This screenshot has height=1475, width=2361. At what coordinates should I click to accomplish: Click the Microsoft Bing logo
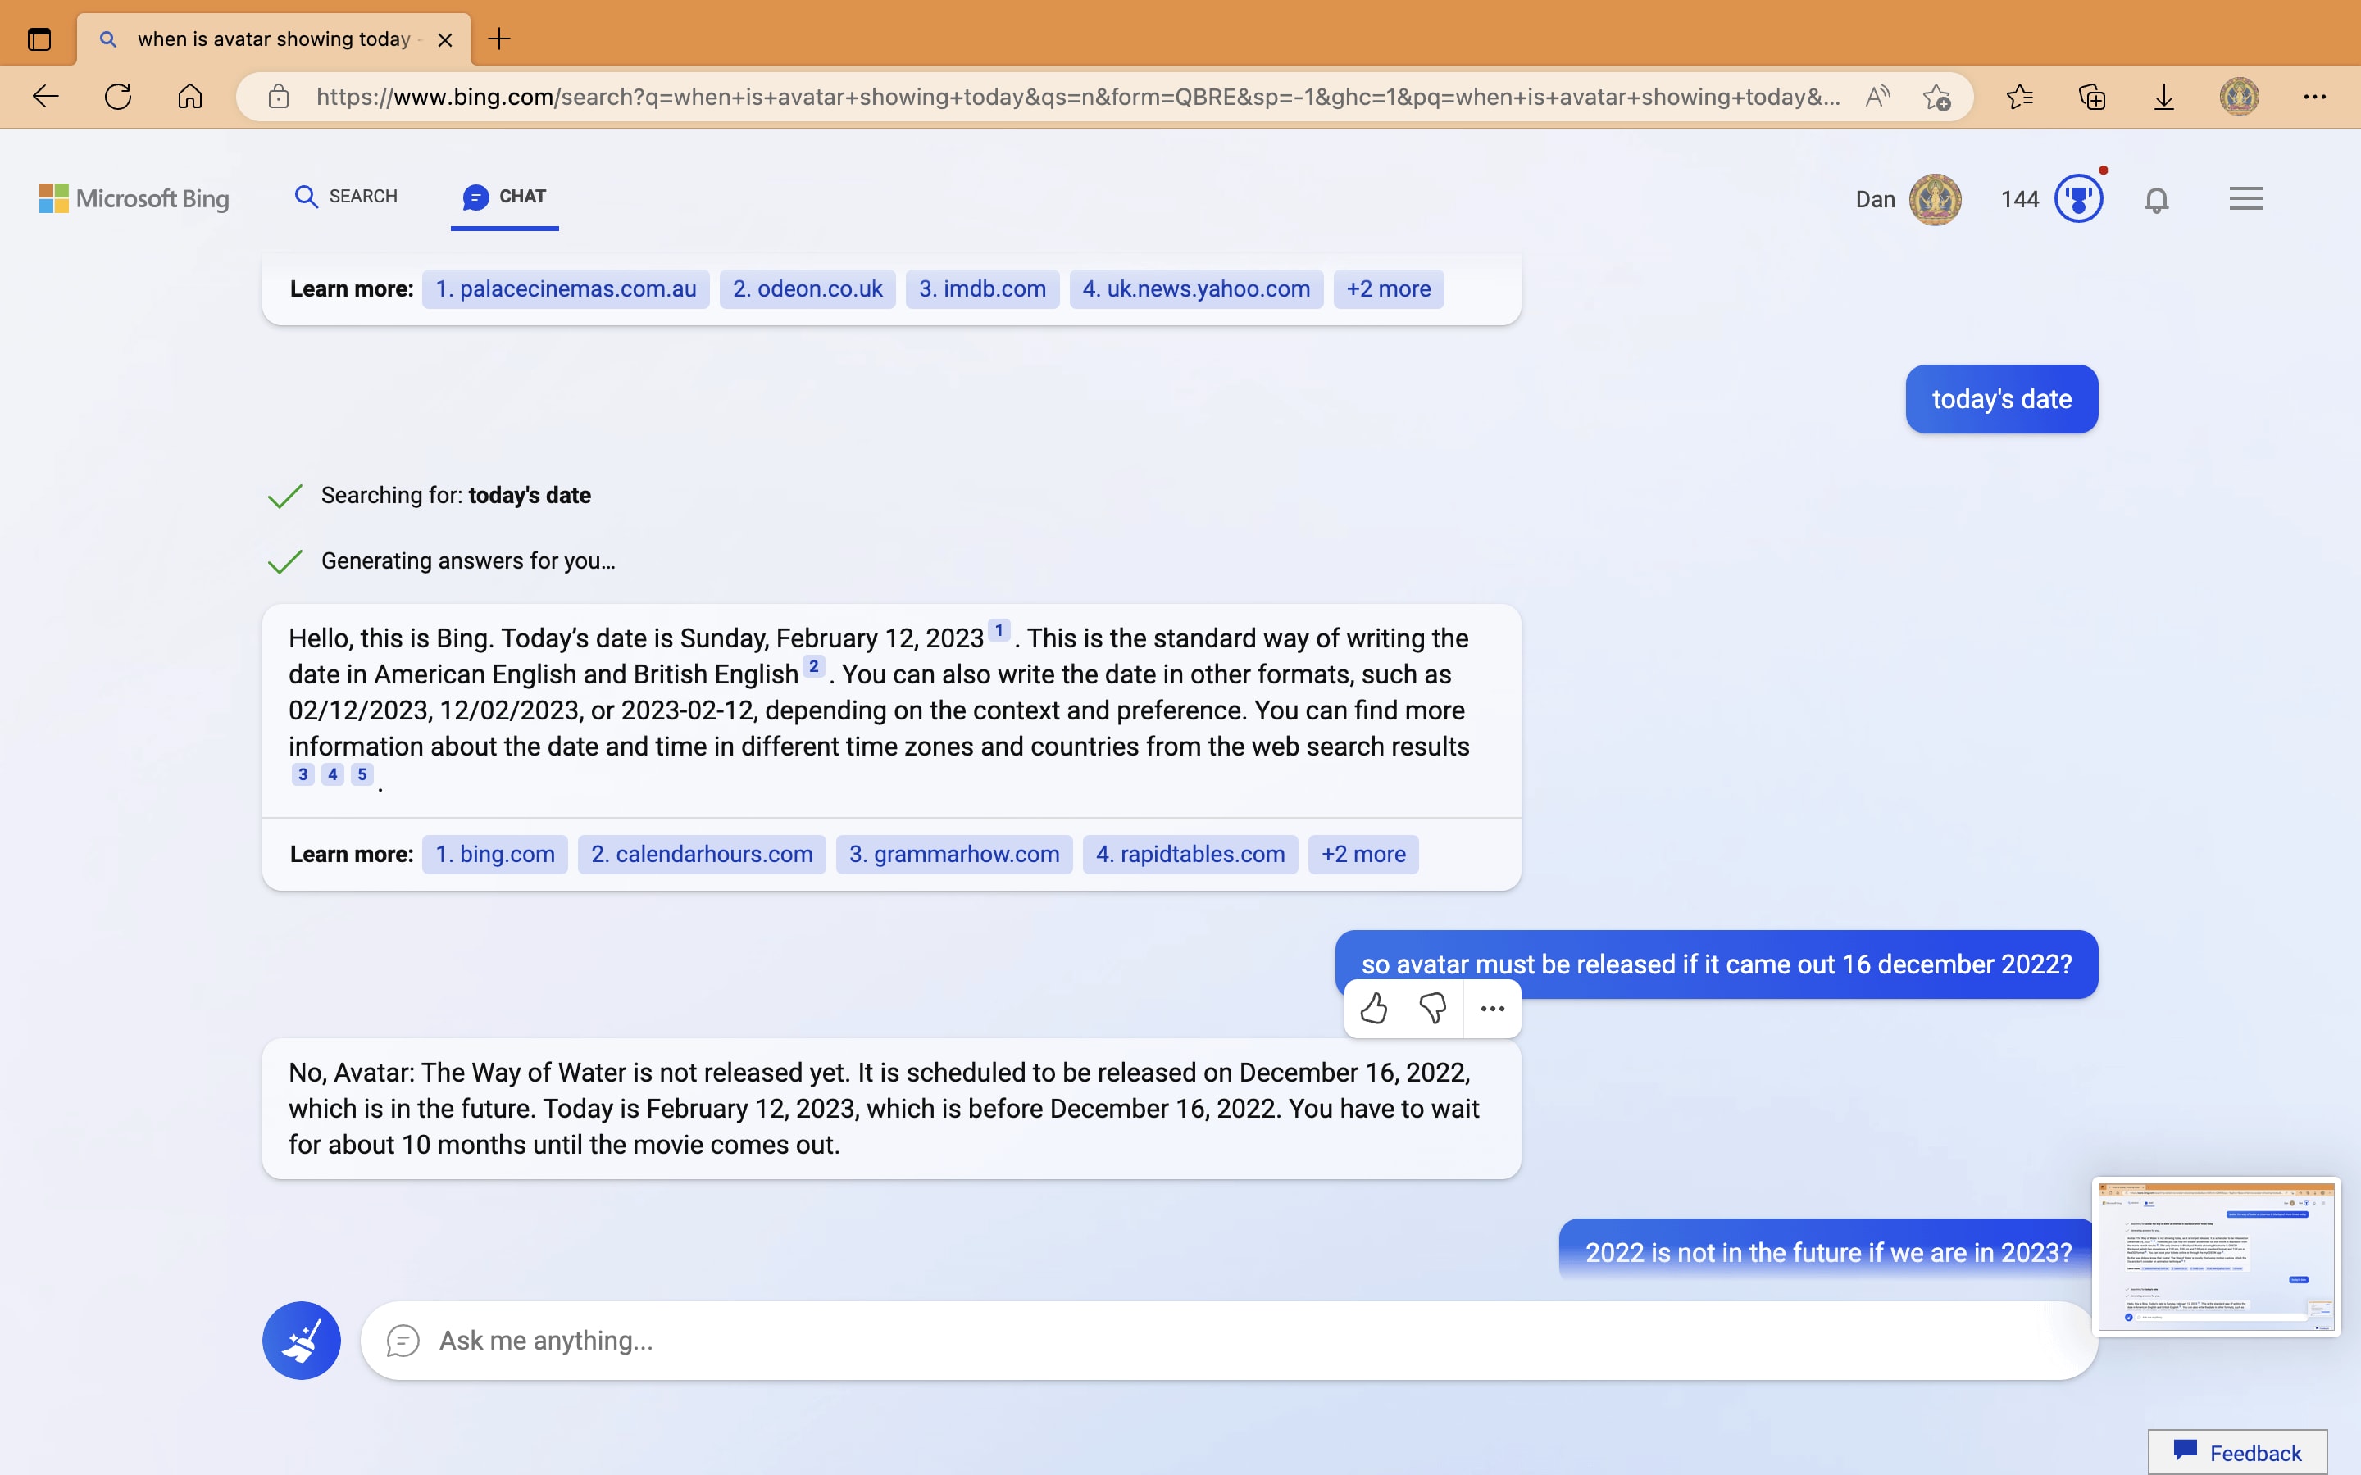[134, 198]
